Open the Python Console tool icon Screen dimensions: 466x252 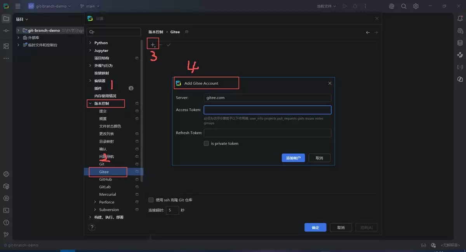(6, 174)
